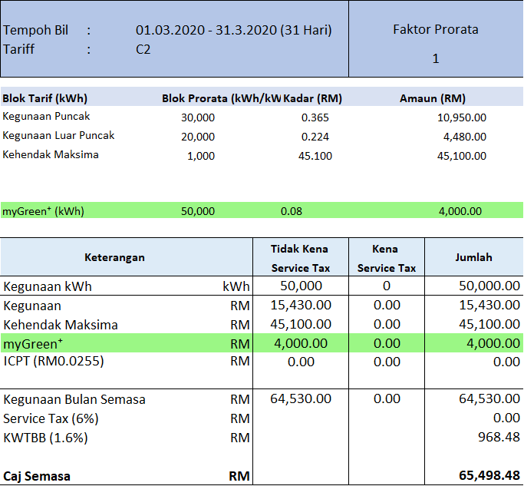Select the Blok Tarif (kWh) header
Screen dimensions: 524x486
(44, 98)
